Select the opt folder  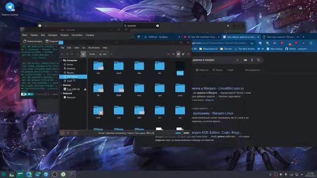[159, 90]
